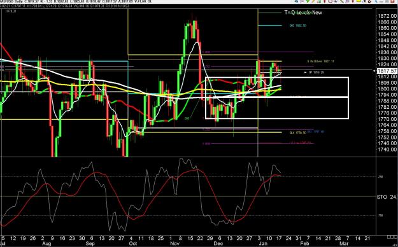Click the date label 29 on time axis
Screen dimensions: 398x247
pyautogui.click(x=210, y=239)
